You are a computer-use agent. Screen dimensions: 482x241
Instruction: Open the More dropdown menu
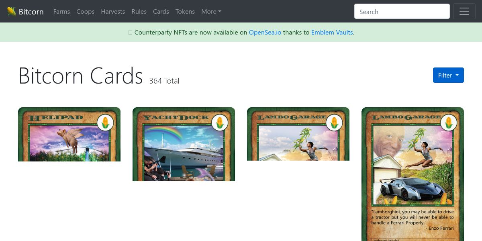coord(211,12)
